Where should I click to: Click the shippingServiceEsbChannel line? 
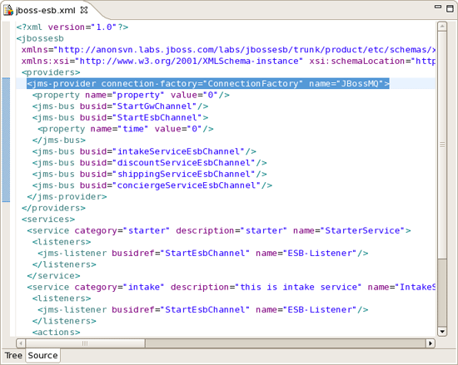click(x=150, y=174)
